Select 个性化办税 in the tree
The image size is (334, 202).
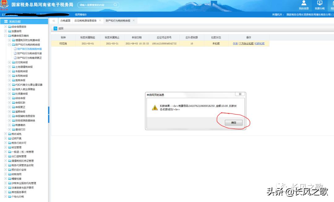coord(18,196)
